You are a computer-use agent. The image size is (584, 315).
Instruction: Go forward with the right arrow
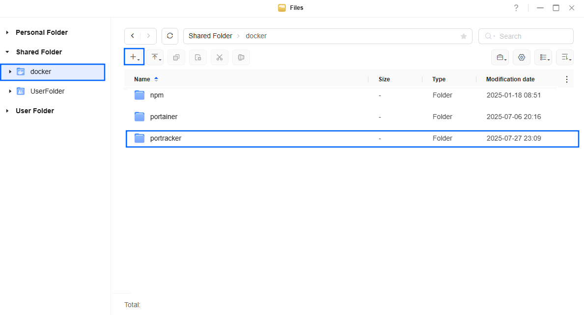pos(148,36)
